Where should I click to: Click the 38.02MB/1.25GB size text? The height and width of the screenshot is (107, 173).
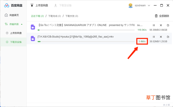(158, 41)
